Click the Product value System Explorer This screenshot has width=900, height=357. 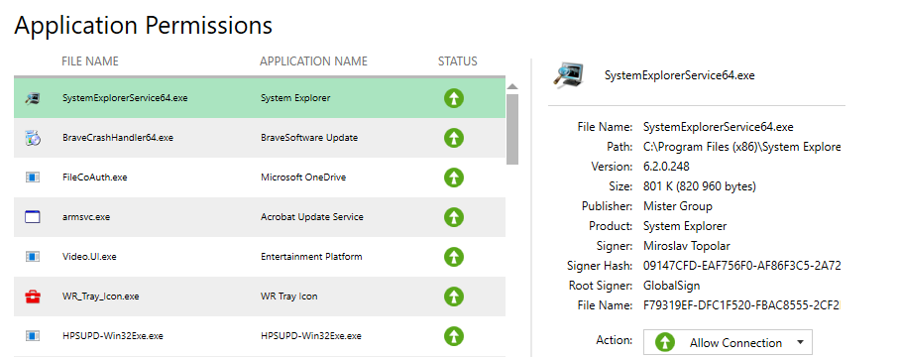coord(685,226)
